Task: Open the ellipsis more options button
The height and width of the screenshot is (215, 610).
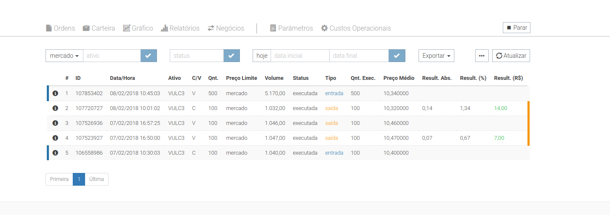Action: pyautogui.click(x=482, y=56)
